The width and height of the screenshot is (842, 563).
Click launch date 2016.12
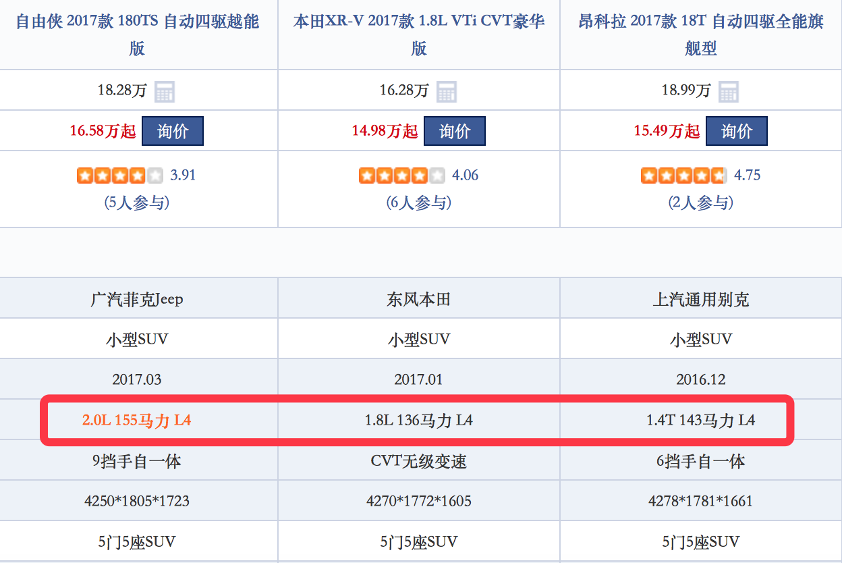coord(701,379)
